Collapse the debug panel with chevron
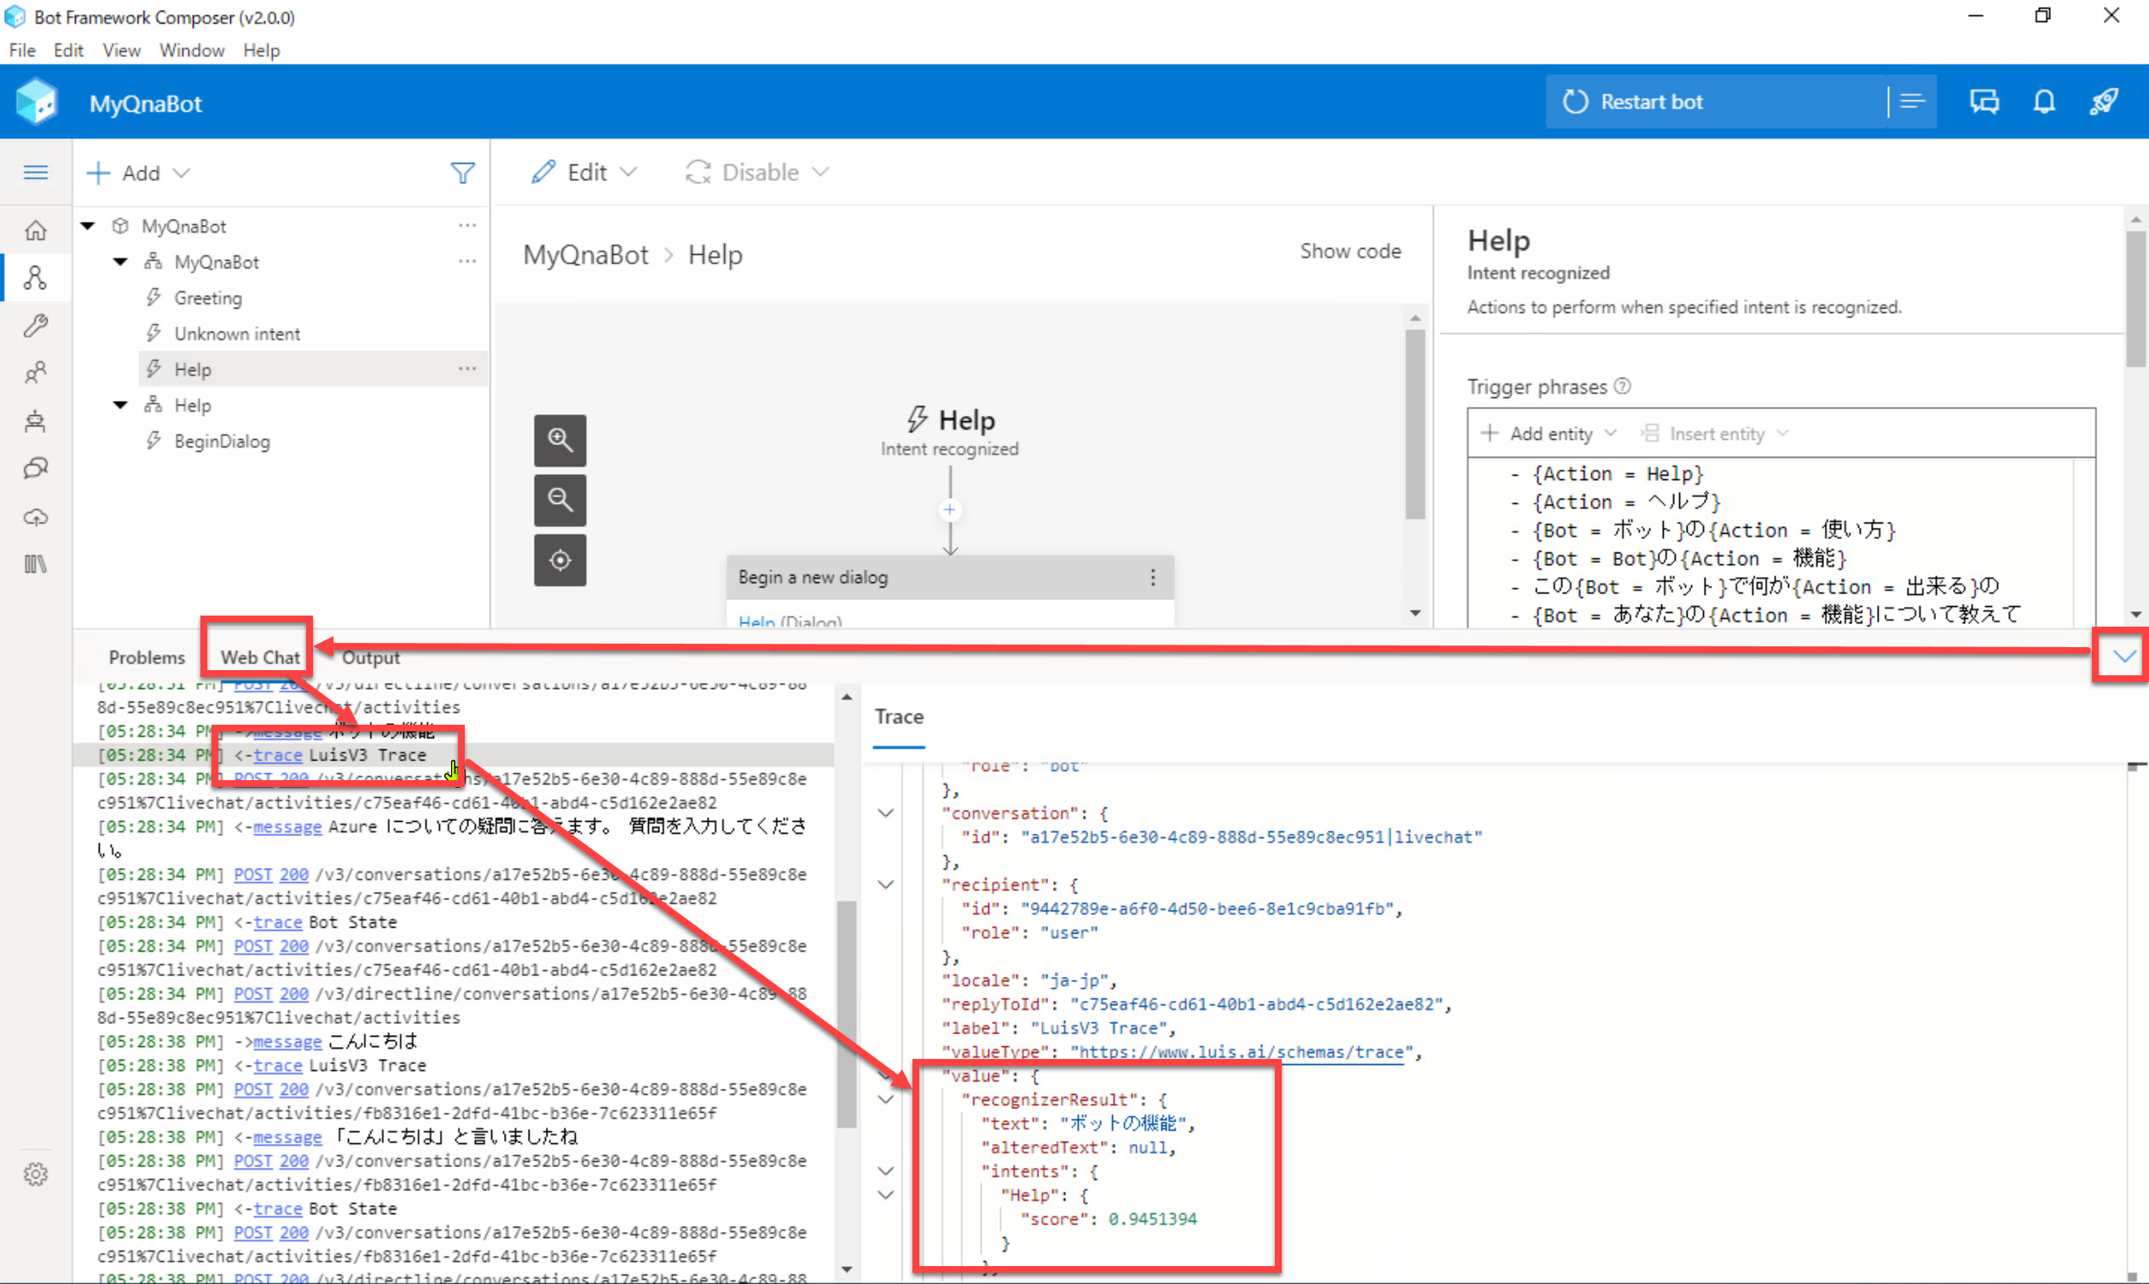 [2124, 656]
